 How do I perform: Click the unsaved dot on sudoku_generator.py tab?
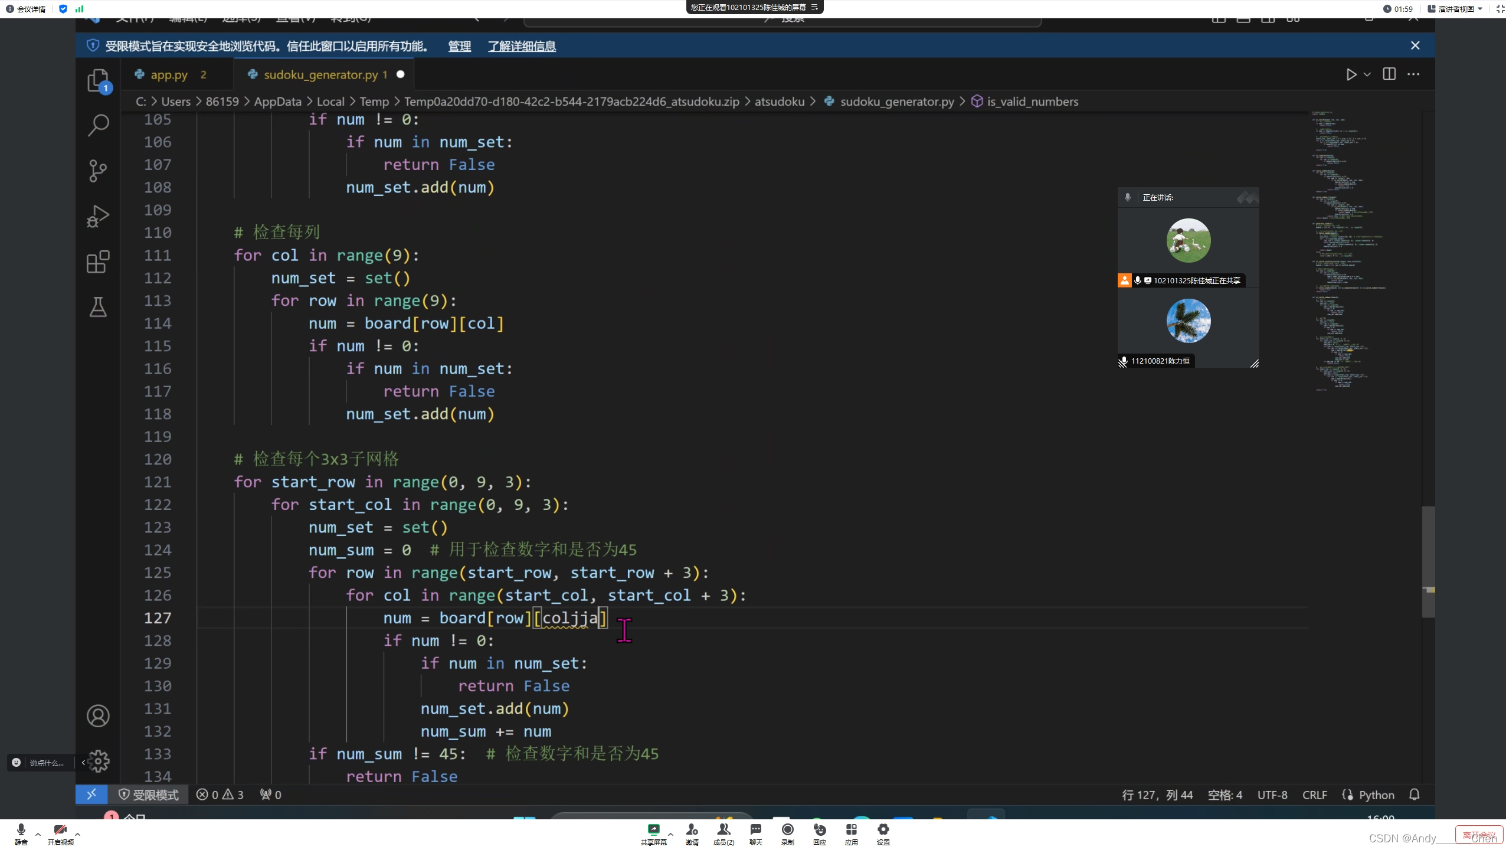[401, 74]
